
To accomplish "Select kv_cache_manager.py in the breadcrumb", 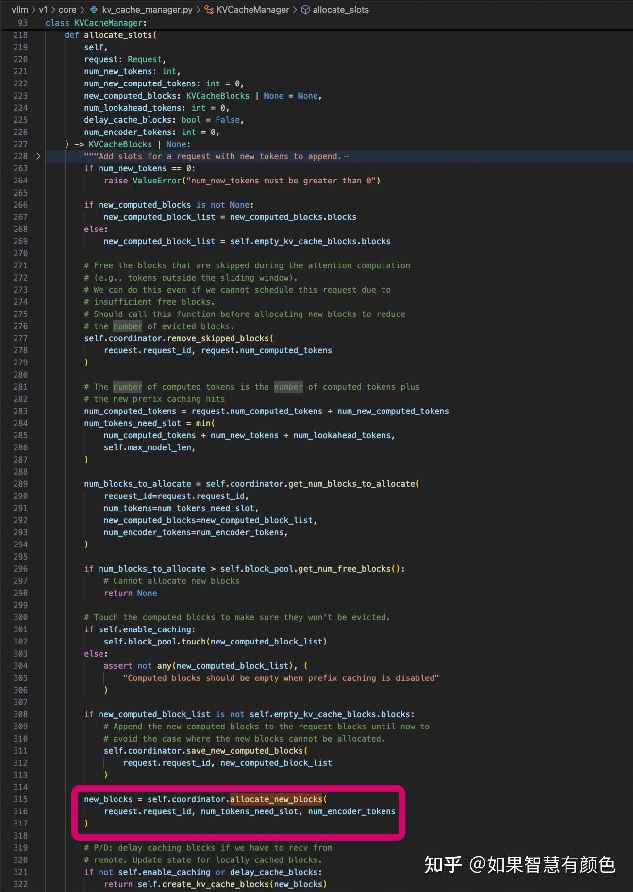I will tap(147, 10).
